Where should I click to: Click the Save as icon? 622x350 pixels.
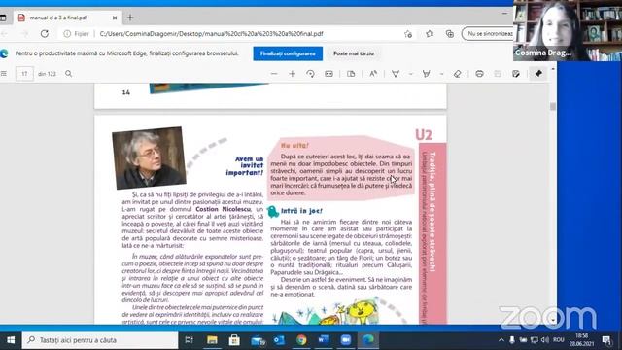pyautogui.click(x=516, y=74)
